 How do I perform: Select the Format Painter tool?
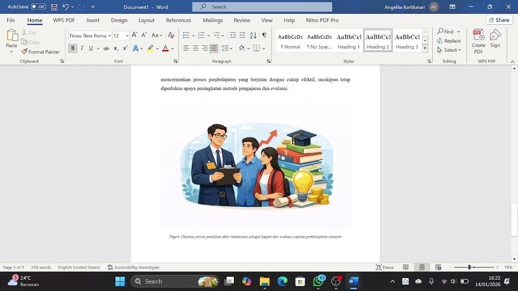[40, 52]
